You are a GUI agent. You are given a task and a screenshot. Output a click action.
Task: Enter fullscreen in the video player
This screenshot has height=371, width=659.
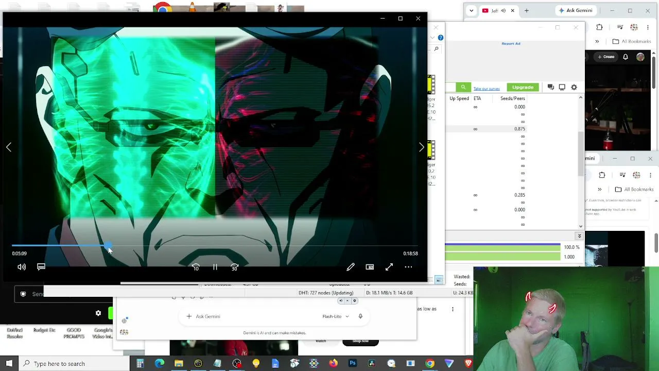(389, 267)
